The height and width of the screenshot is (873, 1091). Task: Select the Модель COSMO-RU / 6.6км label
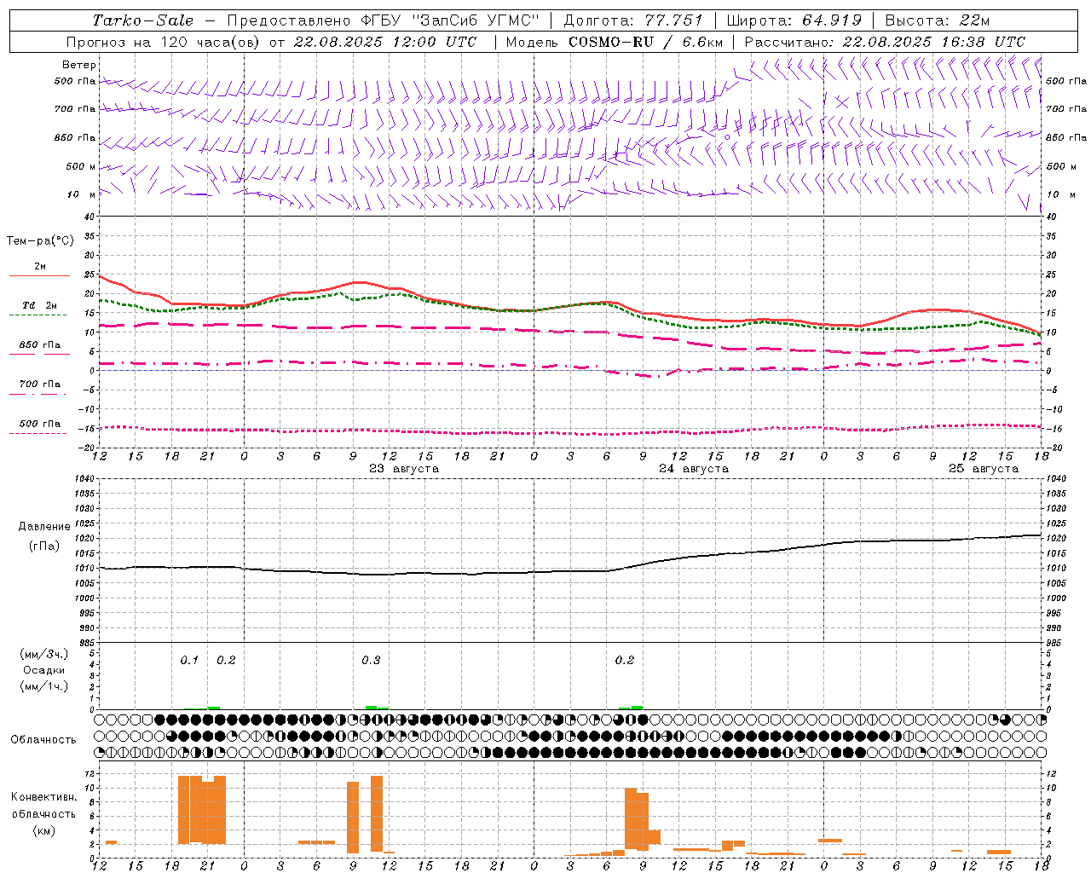click(615, 42)
